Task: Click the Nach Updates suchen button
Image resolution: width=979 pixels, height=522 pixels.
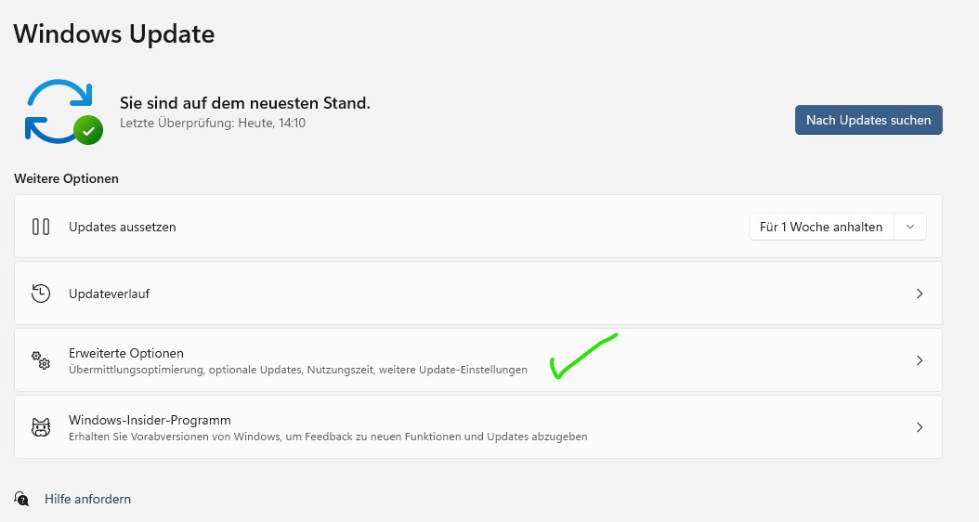Action: point(868,120)
